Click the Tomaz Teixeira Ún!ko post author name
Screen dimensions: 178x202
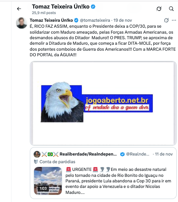click(x=51, y=20)
